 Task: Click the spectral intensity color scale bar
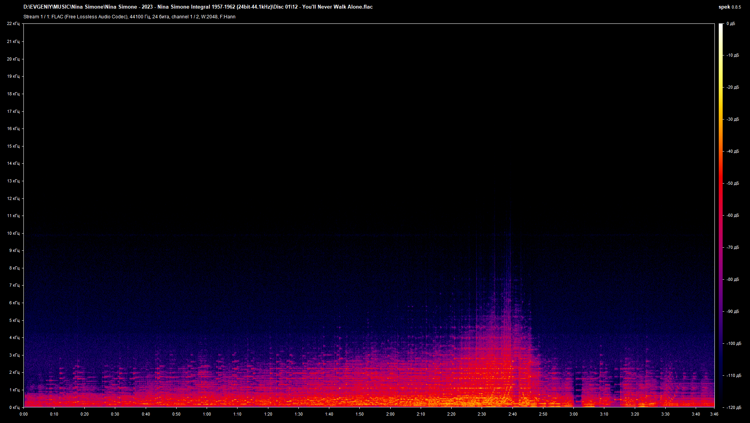(721, 215)
